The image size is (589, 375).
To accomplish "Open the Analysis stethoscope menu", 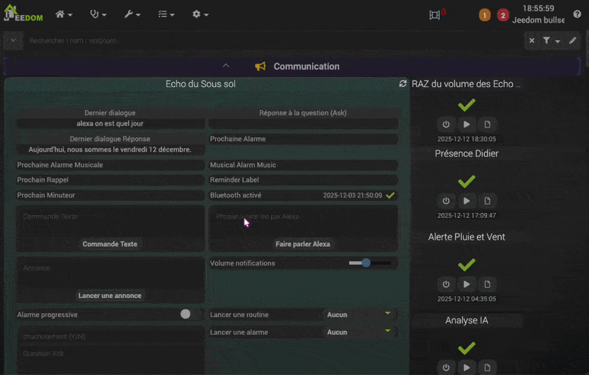I will point(98,14).
